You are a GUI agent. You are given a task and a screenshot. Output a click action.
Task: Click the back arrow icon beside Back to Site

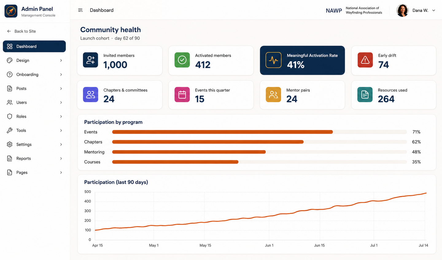[9, 31]
